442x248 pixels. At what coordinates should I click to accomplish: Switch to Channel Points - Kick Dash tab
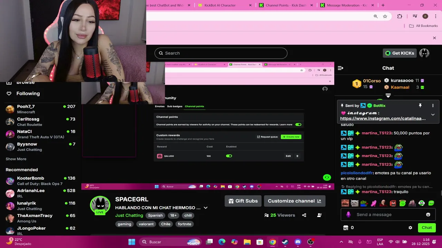286,5
